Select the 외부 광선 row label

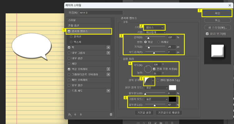click(x=77, y=85)
